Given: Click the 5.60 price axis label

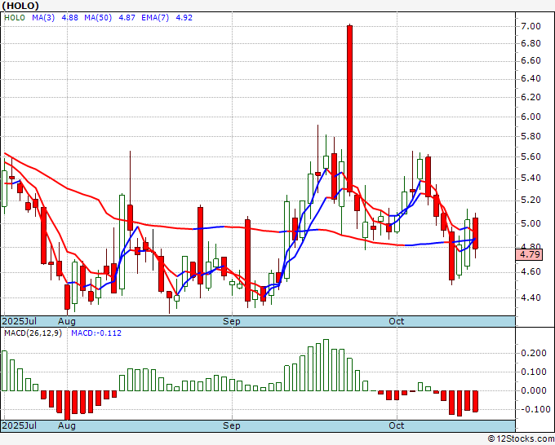Looking at the screenshot, I should [x=531, y=156].
